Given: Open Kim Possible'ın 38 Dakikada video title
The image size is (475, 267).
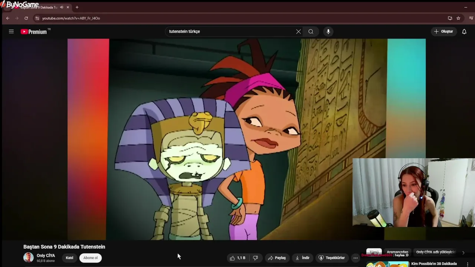Looking at the screenshot, I should click(x=434, y=264).
